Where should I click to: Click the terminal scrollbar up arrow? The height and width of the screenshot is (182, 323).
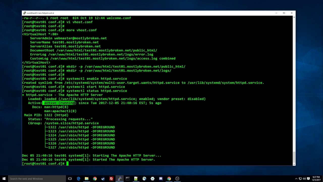294,17
